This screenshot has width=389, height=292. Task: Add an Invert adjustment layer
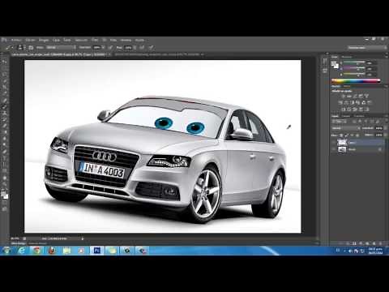[x=344, y=109]
